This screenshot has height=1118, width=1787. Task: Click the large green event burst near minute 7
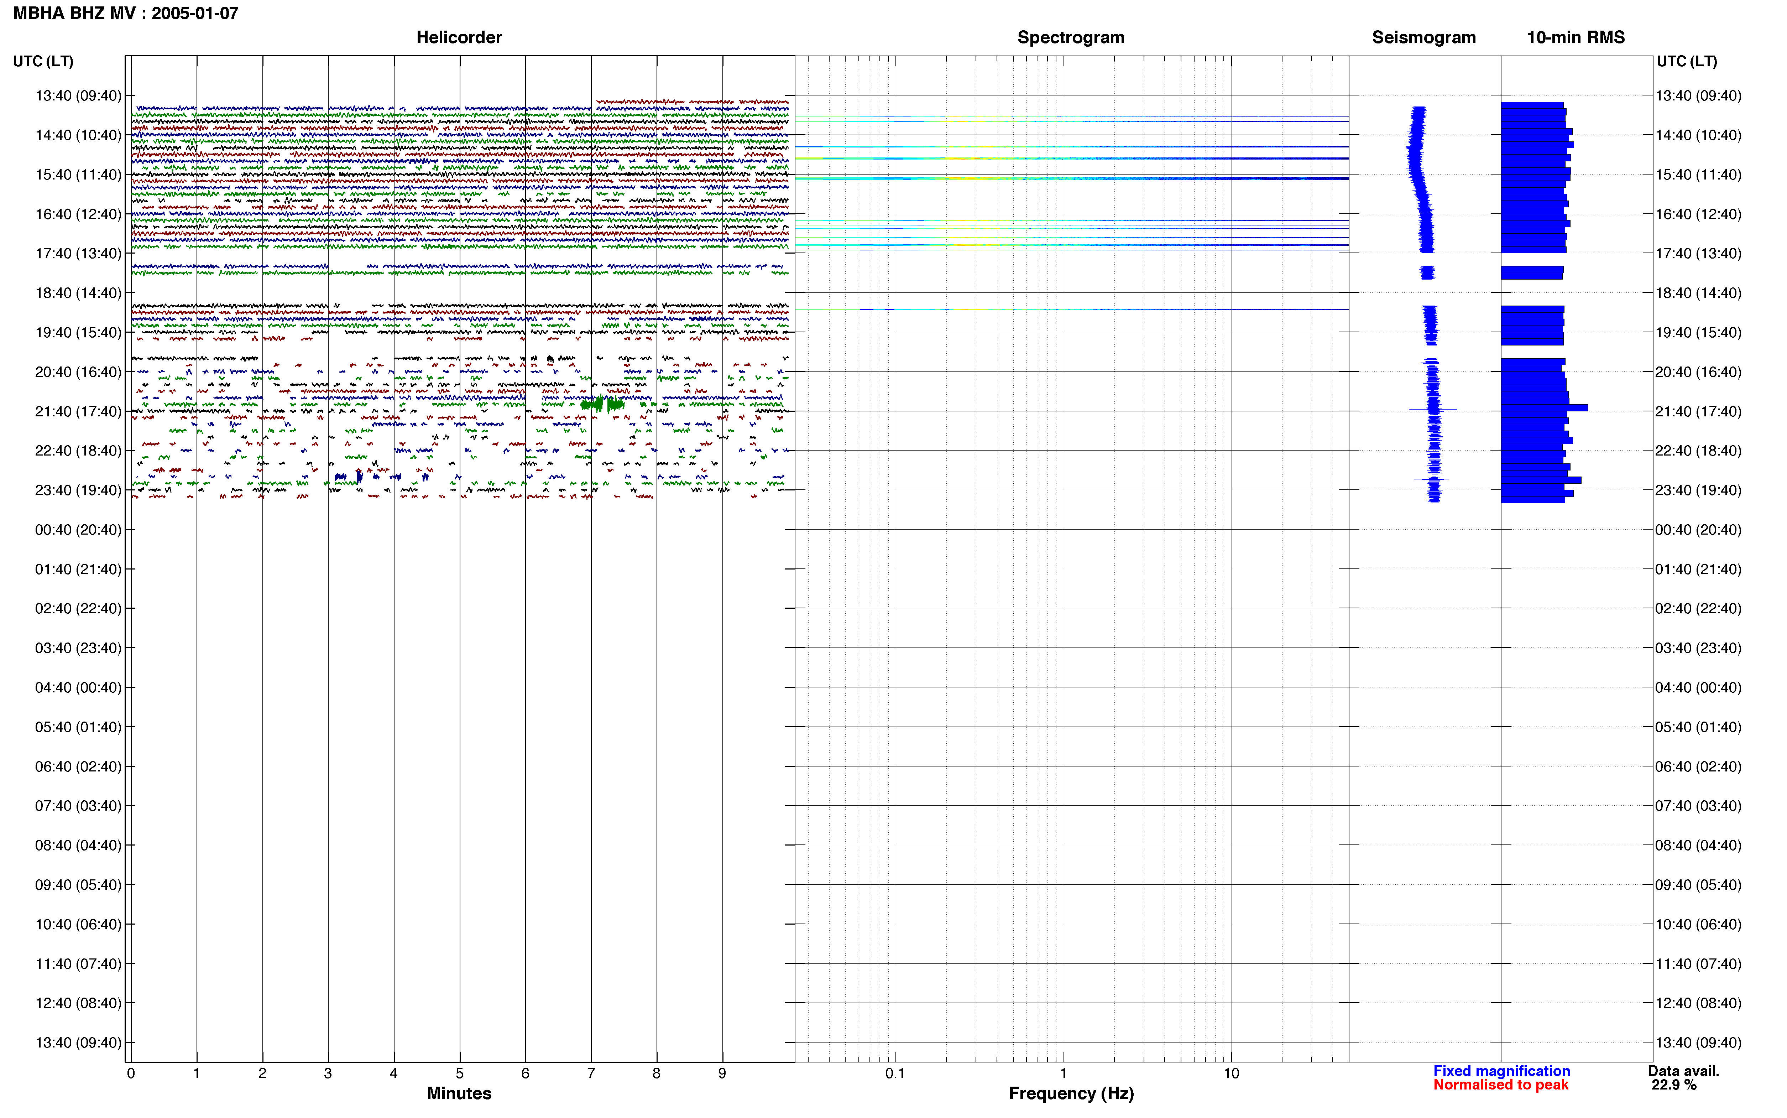pos(602,404)
